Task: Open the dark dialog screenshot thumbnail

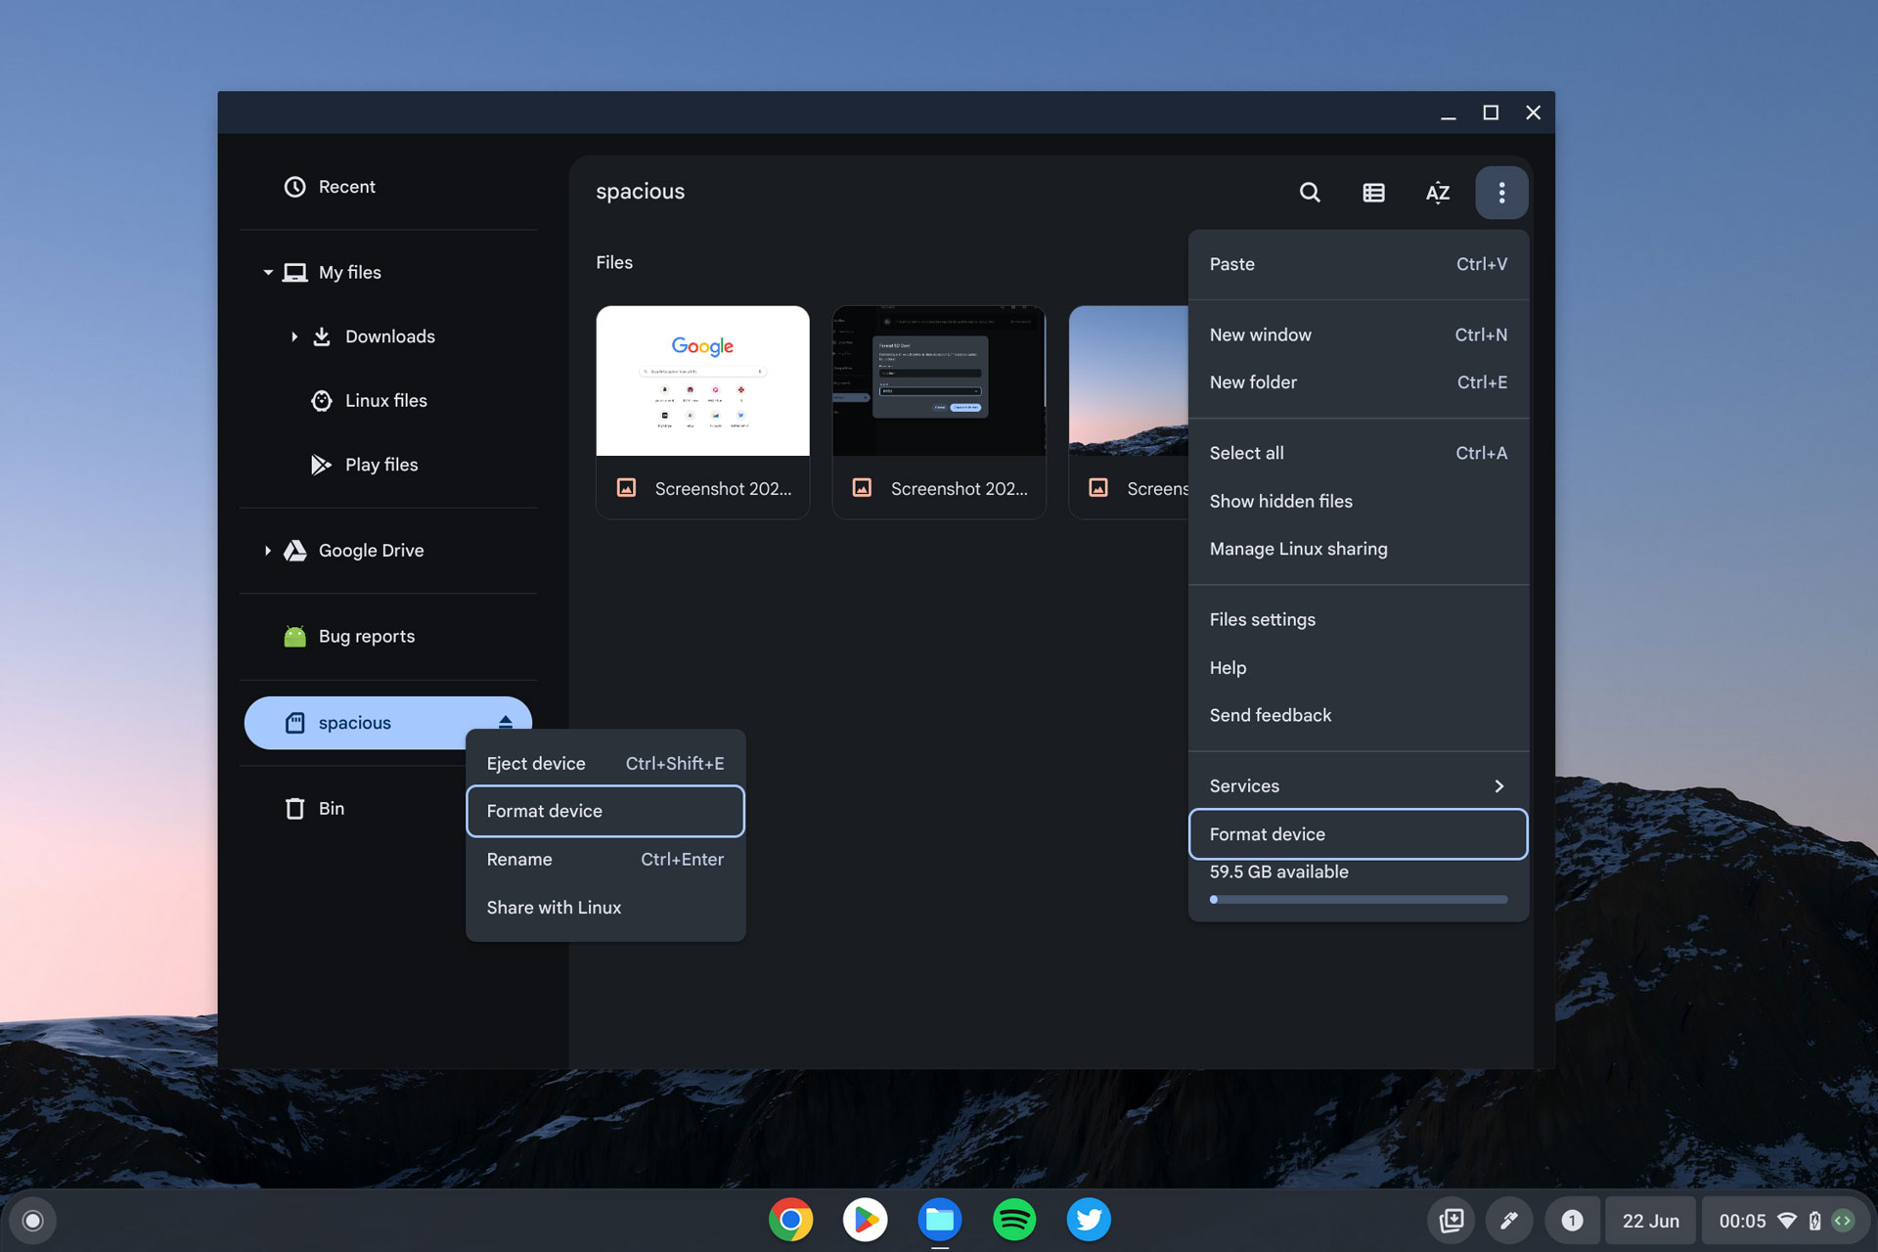Action: pyautogui.click(x=939, y=380)
